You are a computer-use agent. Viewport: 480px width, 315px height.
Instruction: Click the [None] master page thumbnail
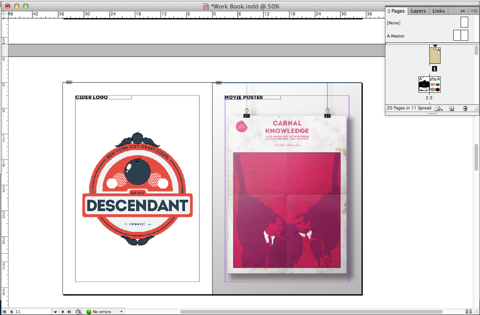464,22
